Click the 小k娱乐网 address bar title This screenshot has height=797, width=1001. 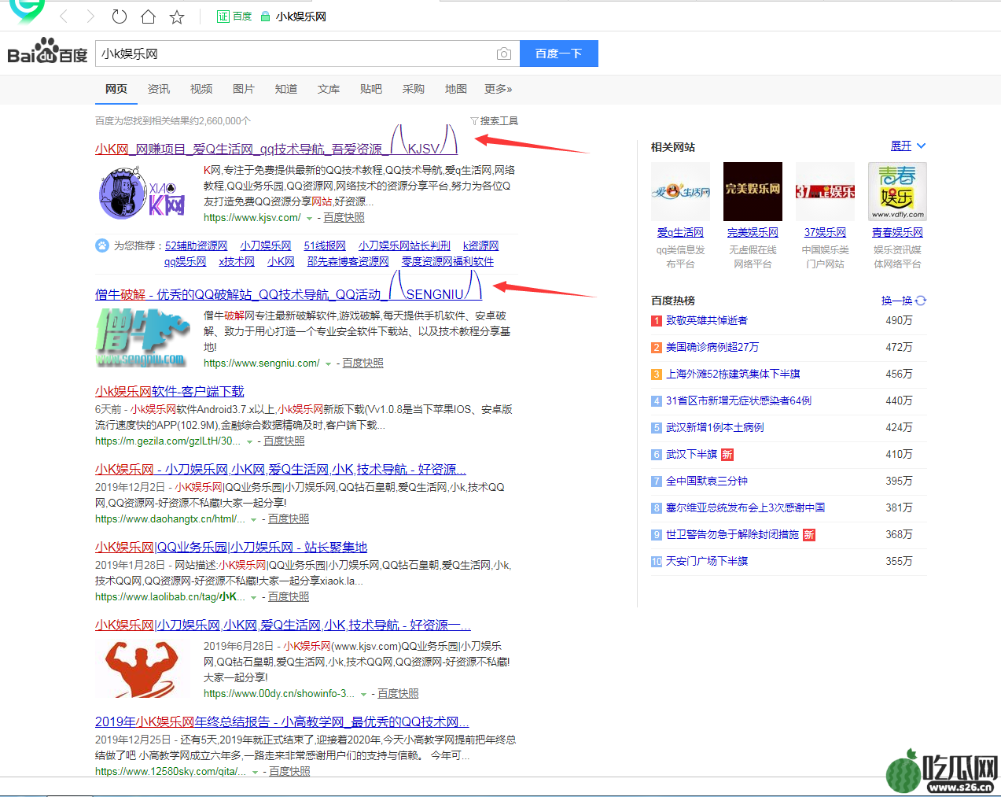point(301,17)
